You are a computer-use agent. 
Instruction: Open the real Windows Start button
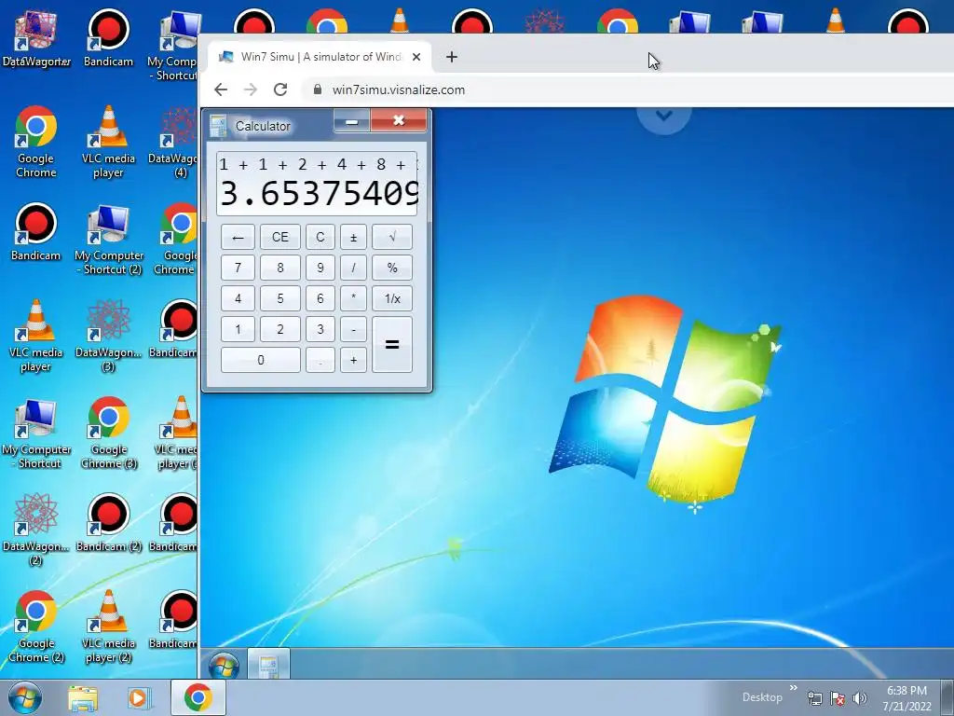25,697
